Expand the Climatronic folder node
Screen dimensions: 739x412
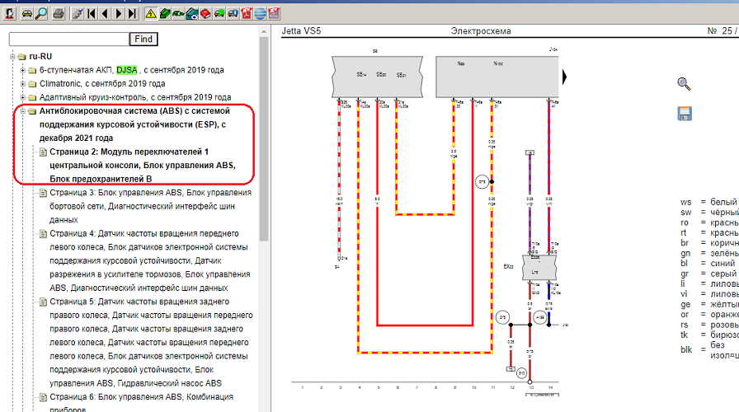22,84
